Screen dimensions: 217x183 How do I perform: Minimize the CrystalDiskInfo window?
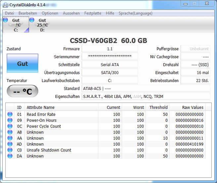point(186,4)
